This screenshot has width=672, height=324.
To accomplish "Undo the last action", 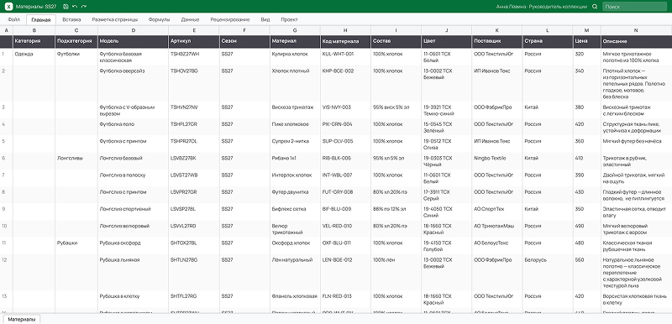I will coord(75,7).
